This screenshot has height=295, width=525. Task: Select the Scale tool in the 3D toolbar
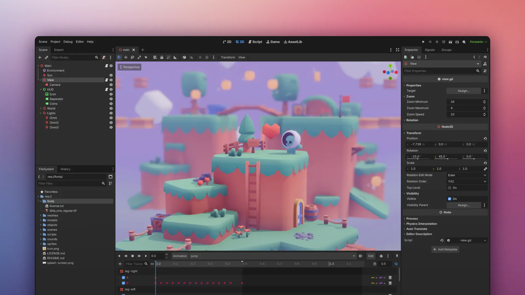pyautogui.click(x=139, y=57)
